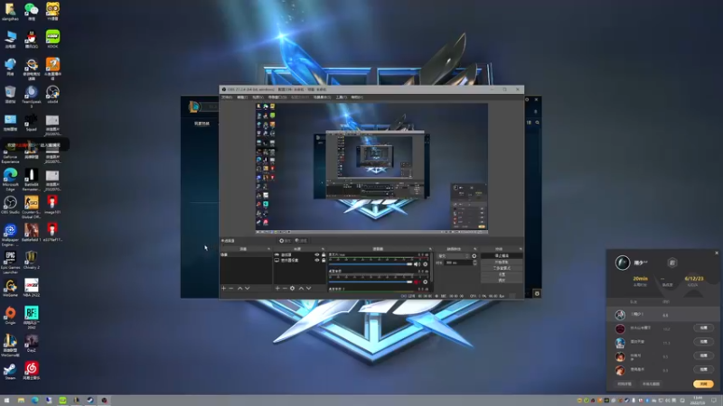Open Microsoft Edge desktop shortcut
The height and width of the screenshot is (406, 723).
click(10, 179)
